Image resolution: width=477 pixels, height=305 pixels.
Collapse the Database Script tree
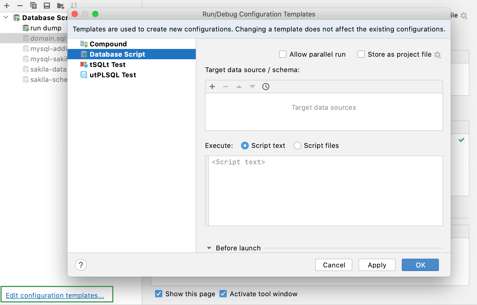pos(6,18)
